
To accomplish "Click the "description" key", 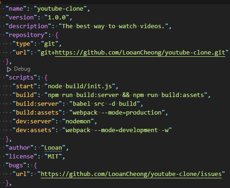I will (x=29, y=26).
